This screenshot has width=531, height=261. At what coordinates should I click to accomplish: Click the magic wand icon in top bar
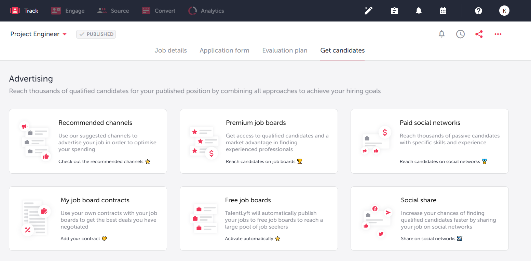[368, 11]
